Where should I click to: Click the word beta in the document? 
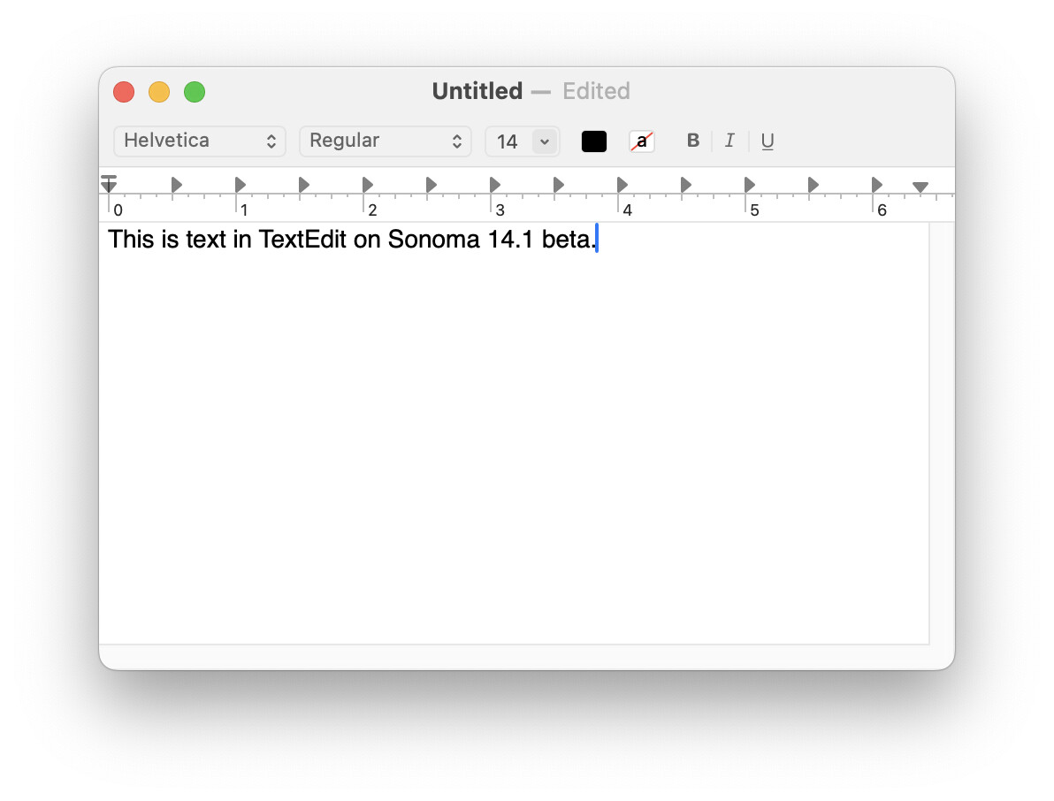[x=566, y=240]
